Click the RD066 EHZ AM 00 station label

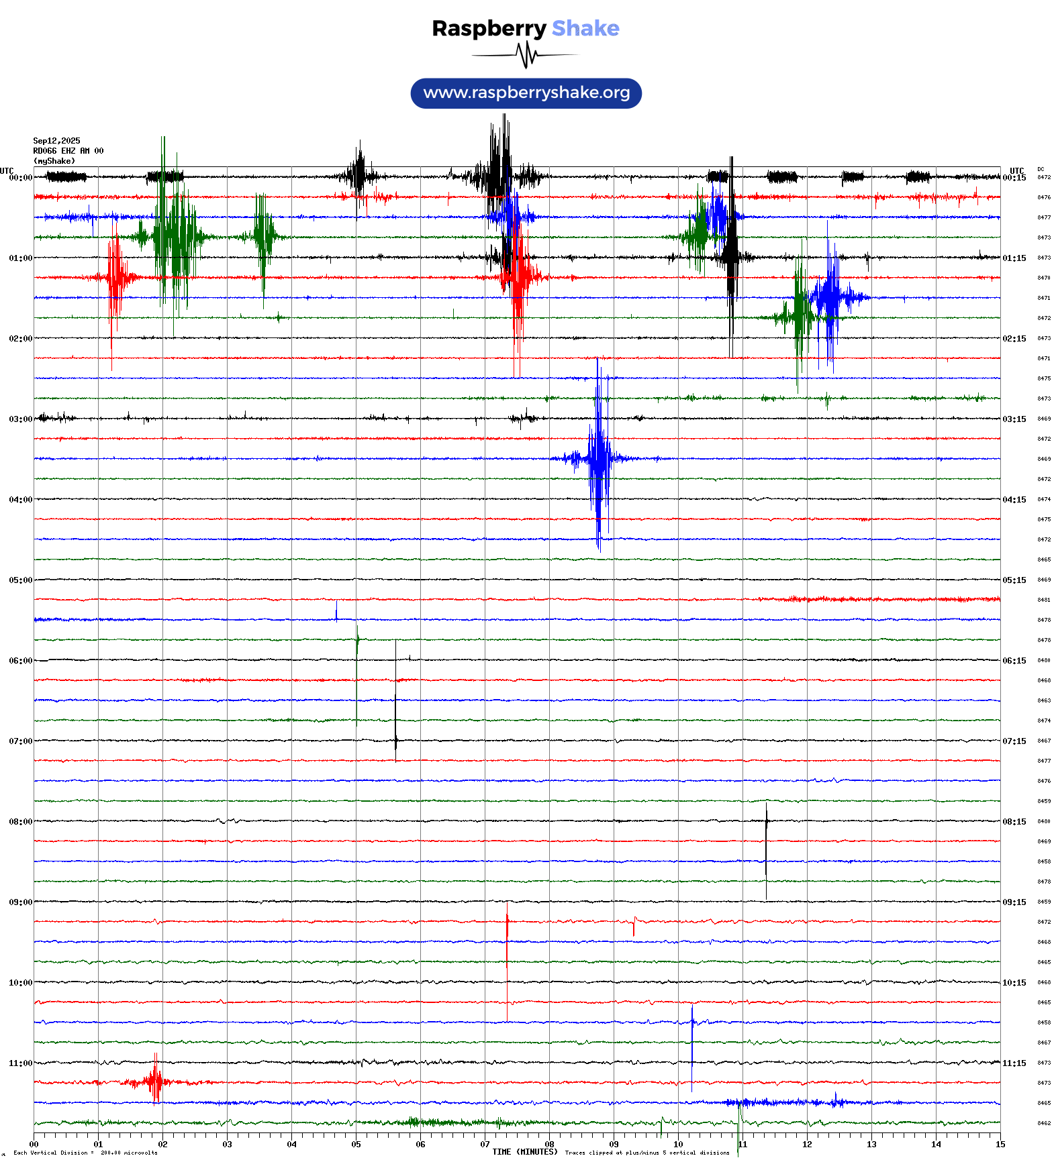(x=68, y=151)
